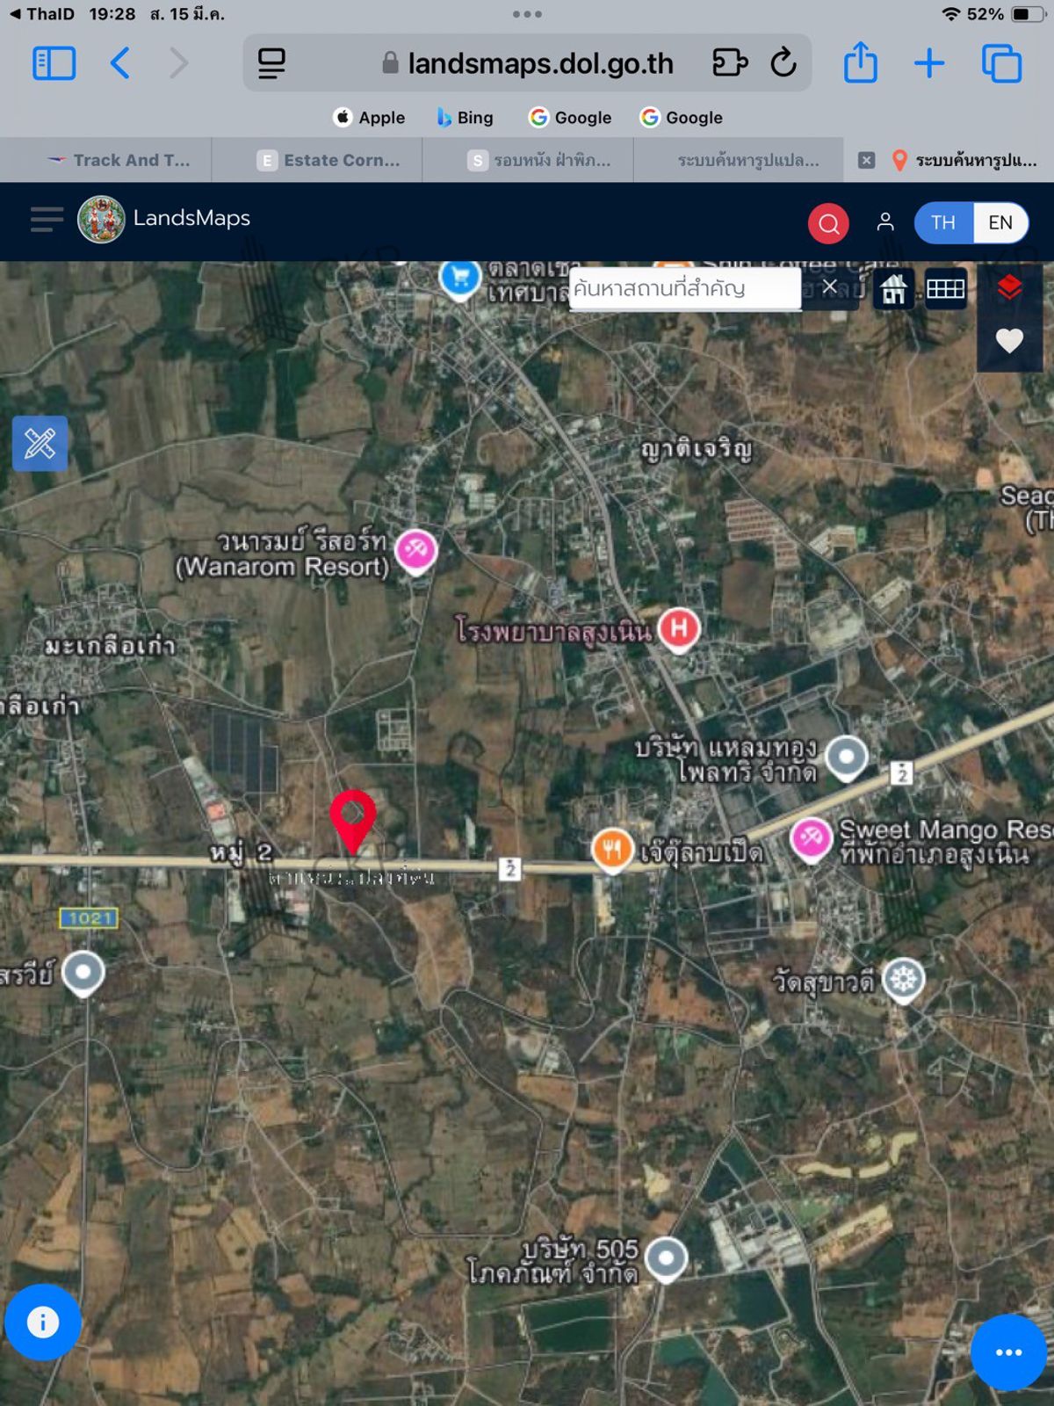1054x1406 pixels.
Task: Open the blue more options button
Action: coord(1008,1352)
